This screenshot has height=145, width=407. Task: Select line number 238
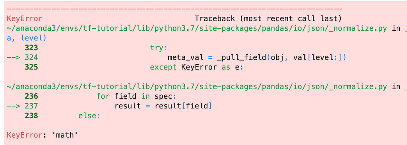(x=31, y=116)
